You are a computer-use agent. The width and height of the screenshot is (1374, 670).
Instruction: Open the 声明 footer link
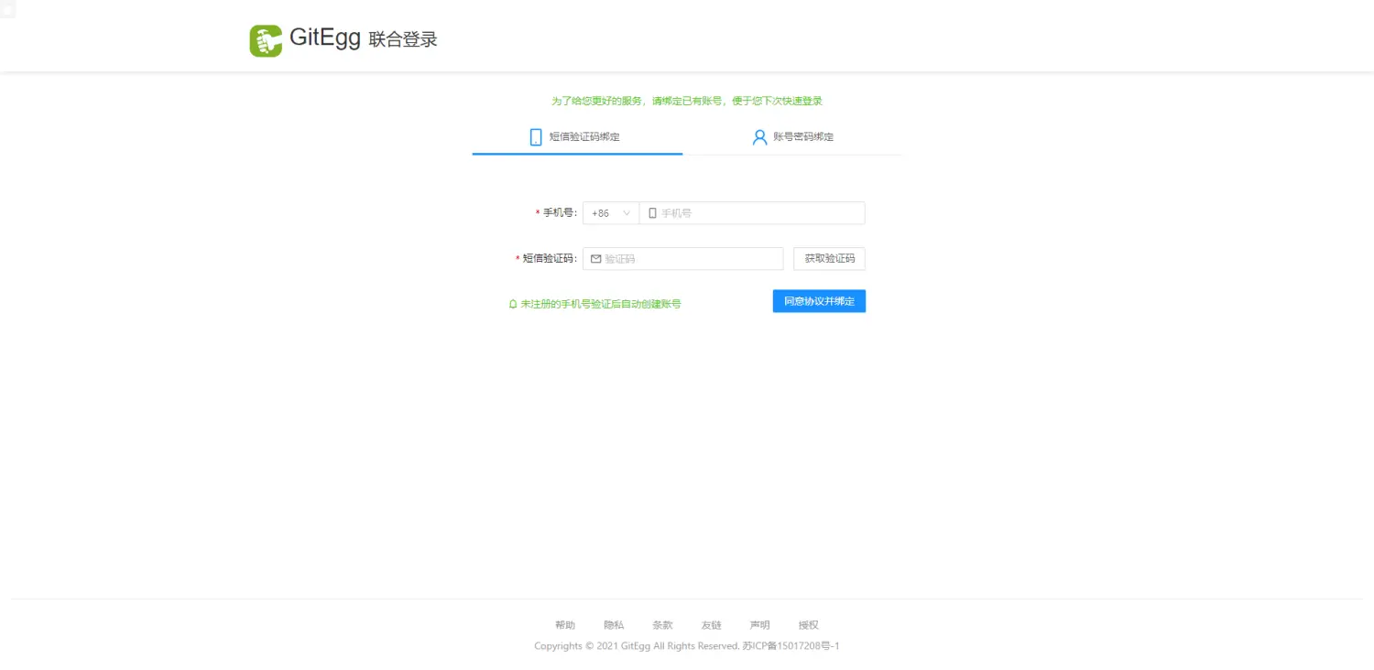pyautogui.click(x=759, y=625)
